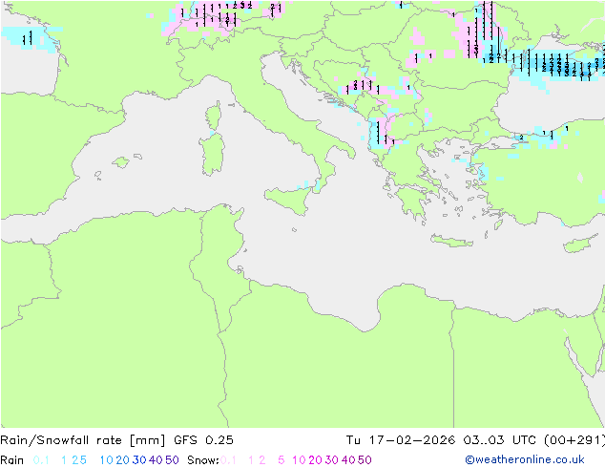The width and height of the screenshot is (605, 468).
Task: Click the 'Rain/Snowfall rate [mm] GFS 0.25' title
Action: [116, 440]
